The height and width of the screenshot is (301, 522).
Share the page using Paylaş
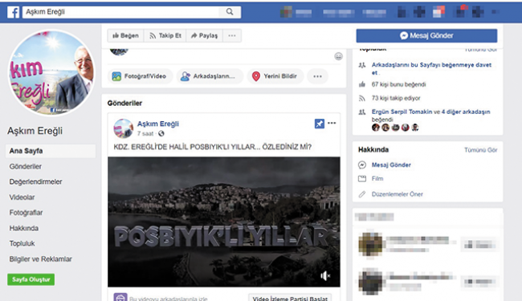205,35
